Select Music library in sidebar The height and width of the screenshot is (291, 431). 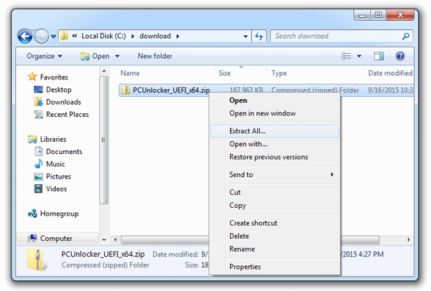pos(55,164)
